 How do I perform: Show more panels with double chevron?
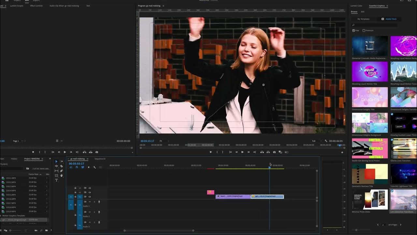[50, 159]
